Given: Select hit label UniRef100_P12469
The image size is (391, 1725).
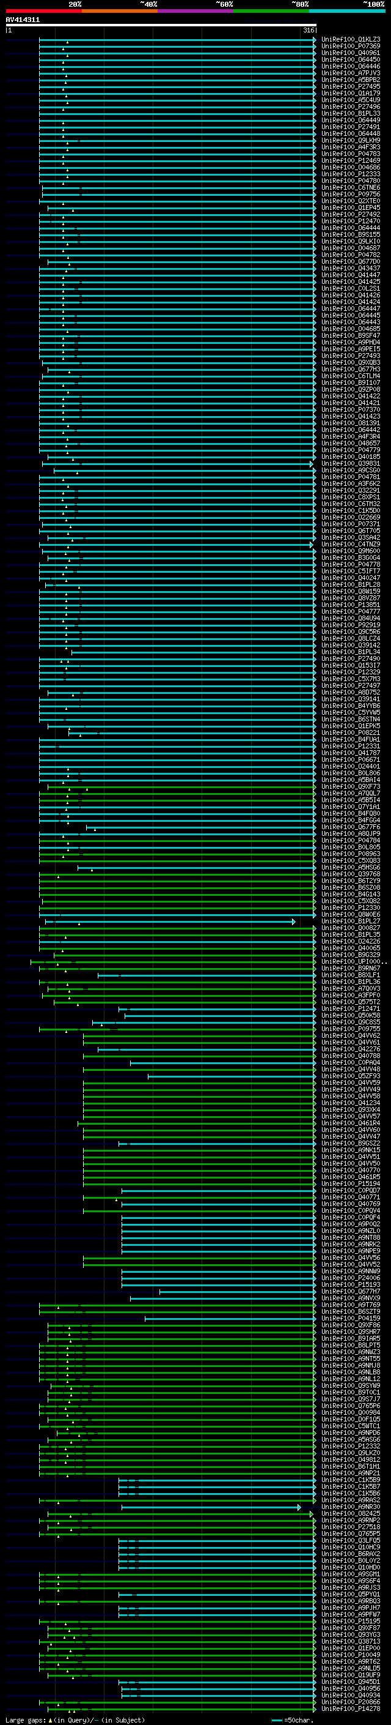Looking at the screenshot, I should click(x=351, y=161).
